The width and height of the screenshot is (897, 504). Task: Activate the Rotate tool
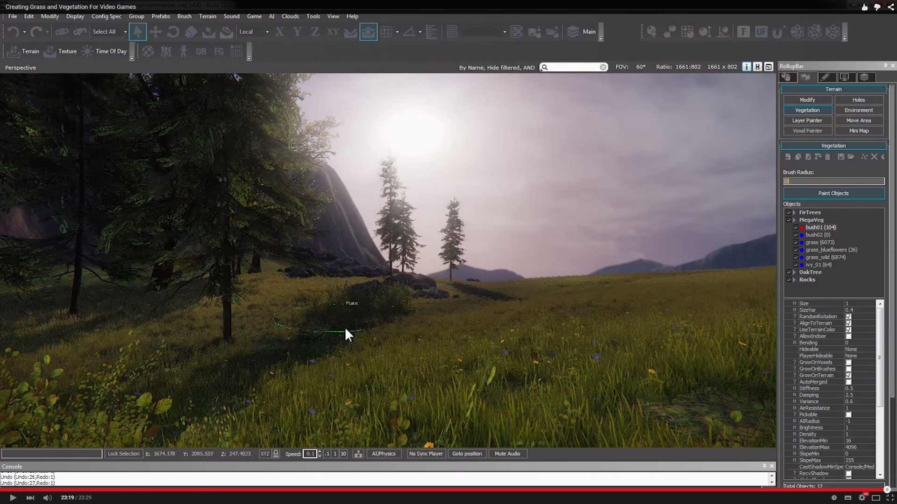(173, 32)
